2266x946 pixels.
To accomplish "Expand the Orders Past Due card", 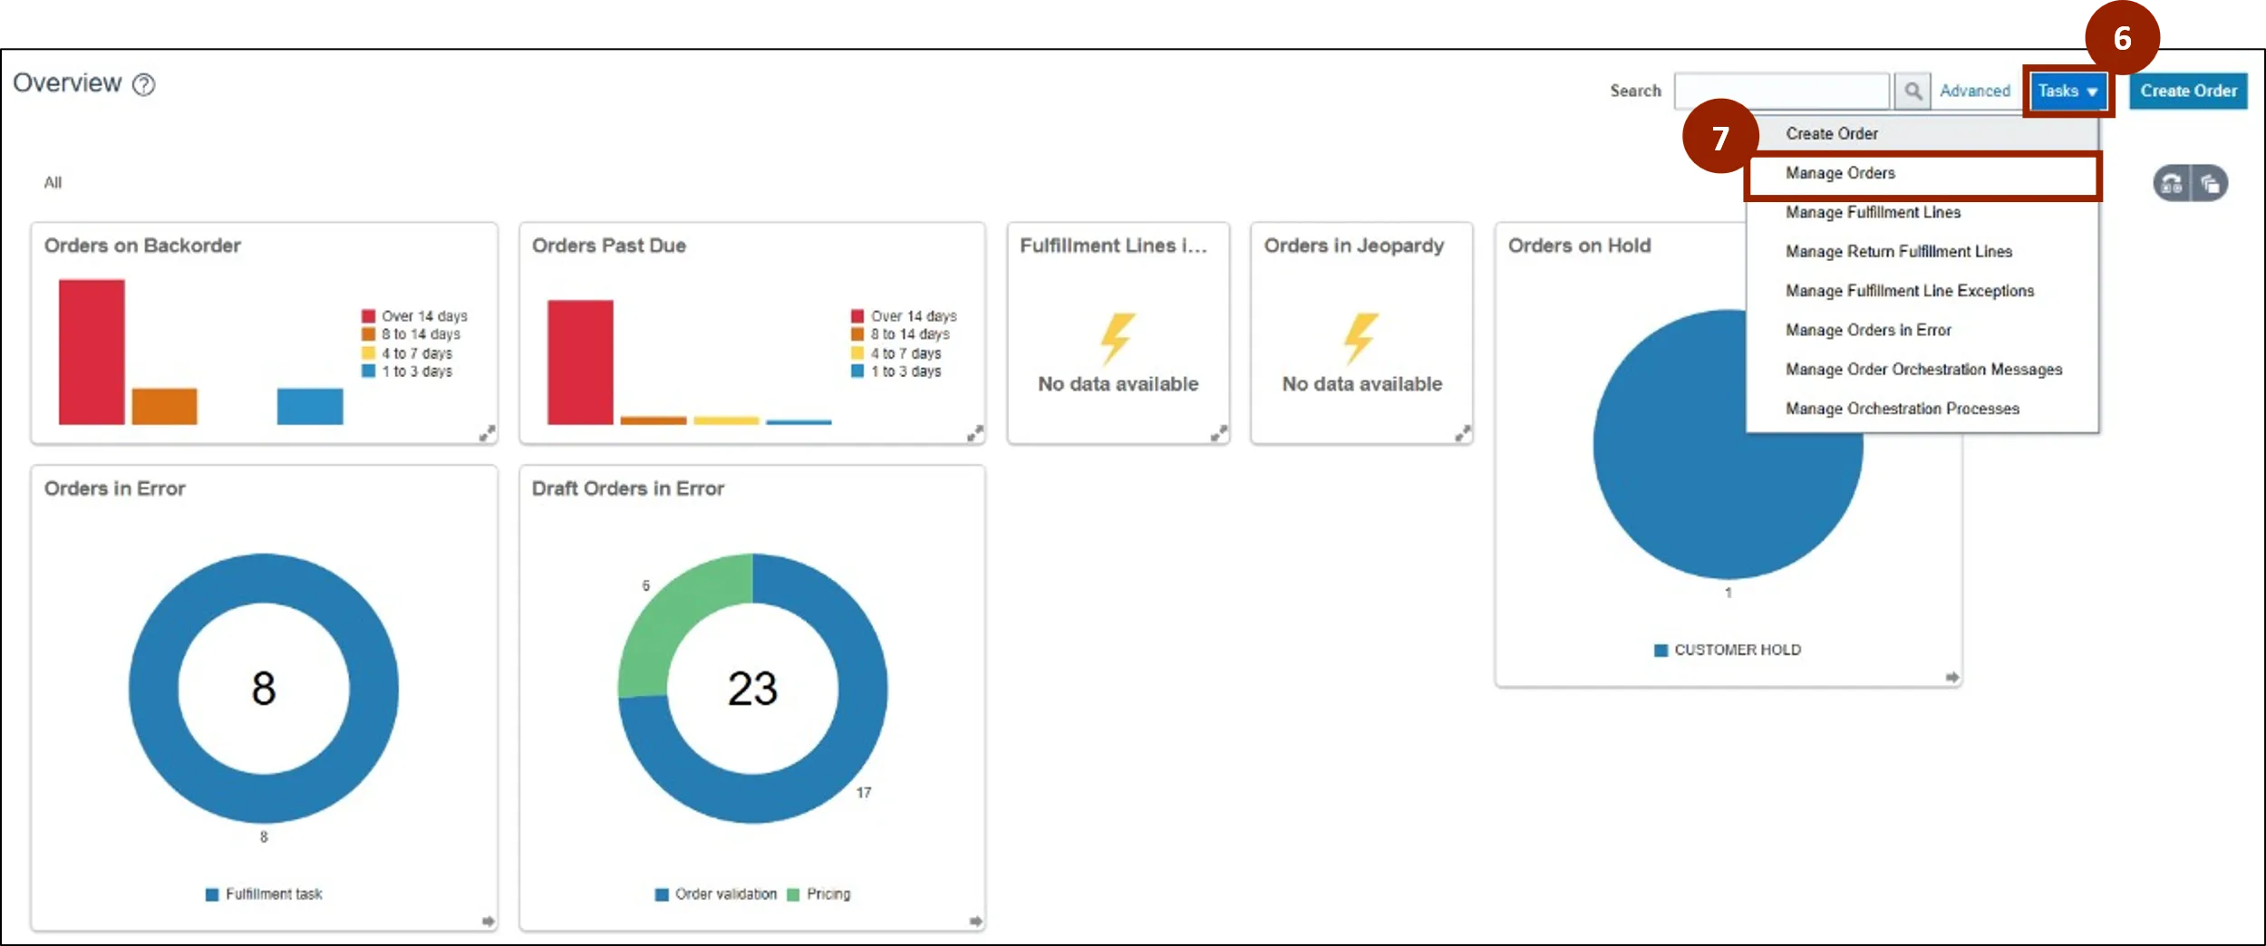I will point(974,433).
